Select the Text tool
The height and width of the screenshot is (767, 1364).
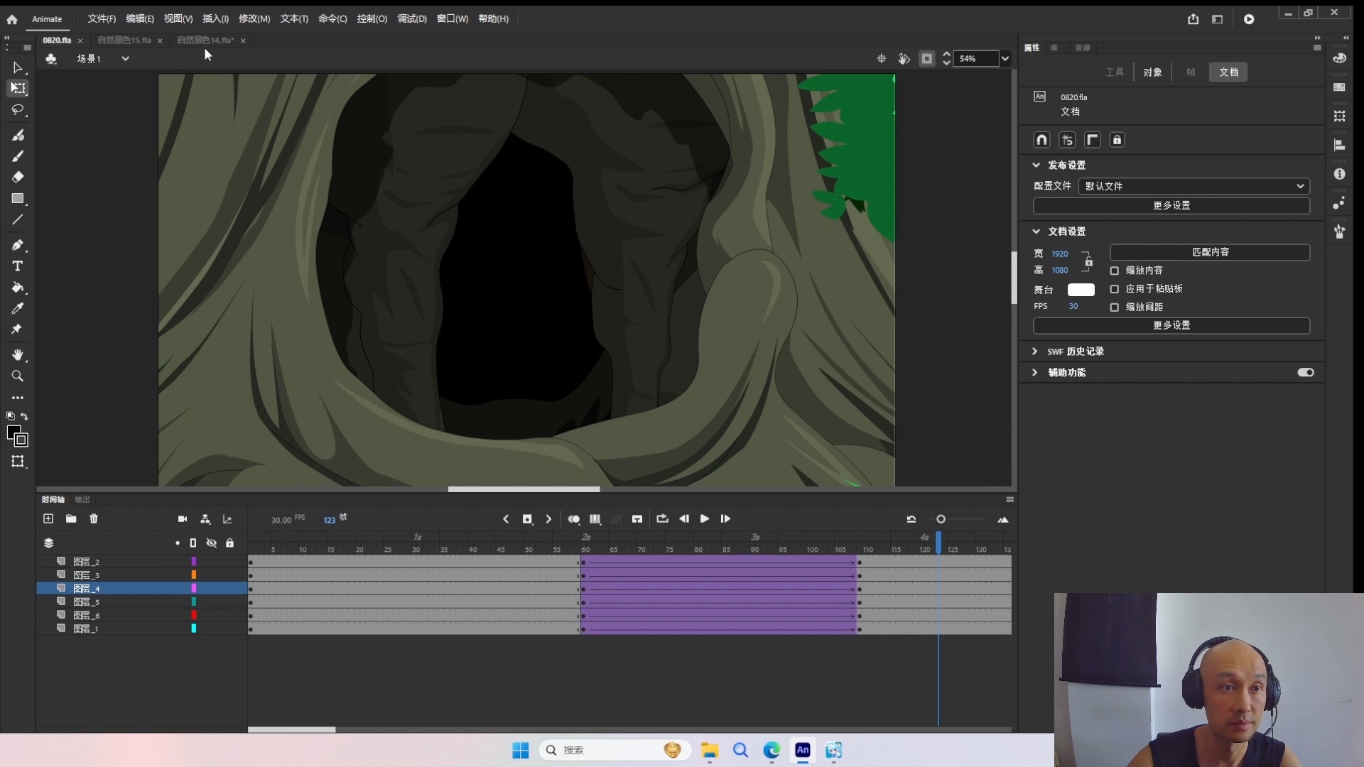18,266
